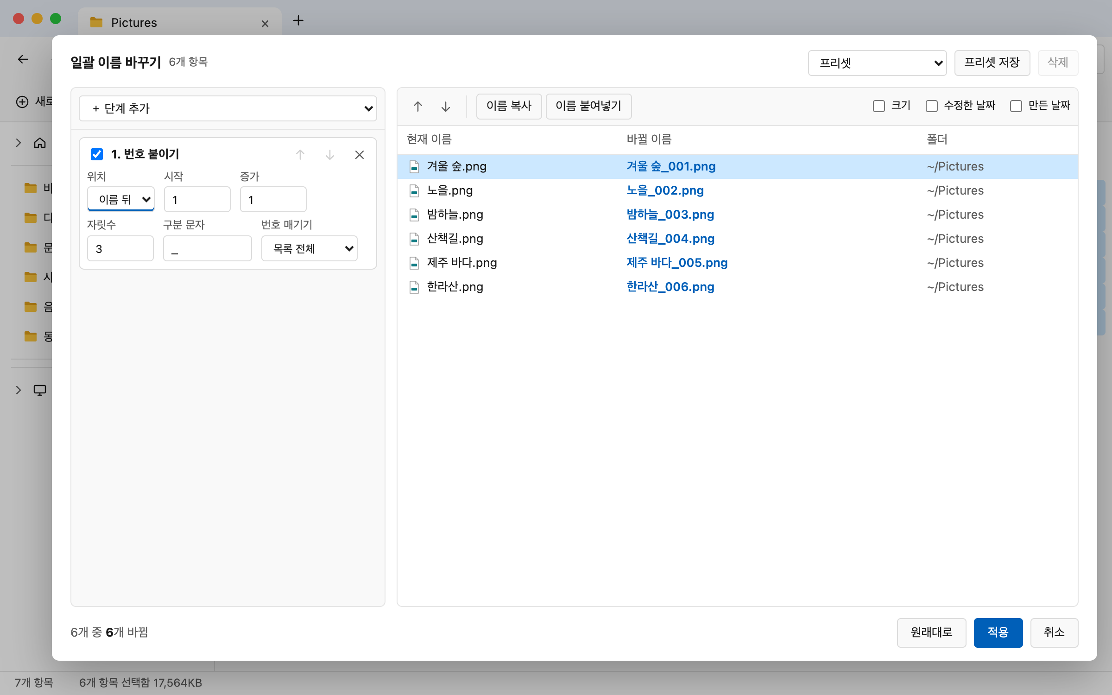Click file icon of 산책길.png

click(414, 239)
